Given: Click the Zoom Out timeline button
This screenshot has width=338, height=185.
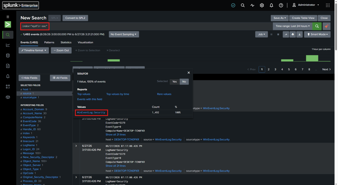Looking at the screenshot, I should pyautogui.click(x=61, y=50).
